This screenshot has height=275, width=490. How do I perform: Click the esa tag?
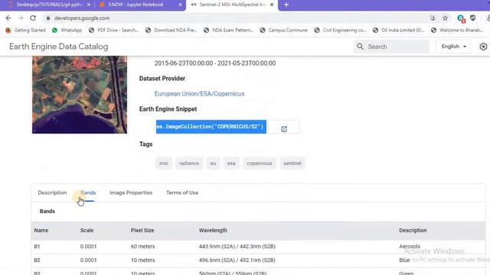tap(231, 163)
